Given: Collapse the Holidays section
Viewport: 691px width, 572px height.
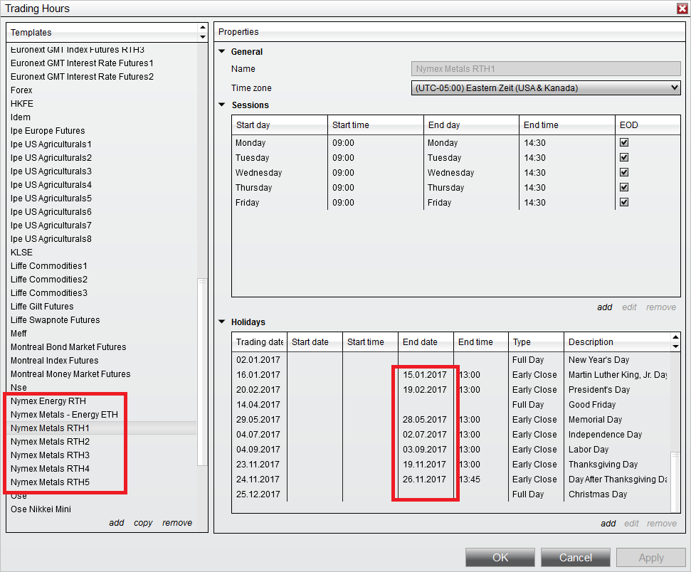Looking at the screenshot, I should 221,322.
